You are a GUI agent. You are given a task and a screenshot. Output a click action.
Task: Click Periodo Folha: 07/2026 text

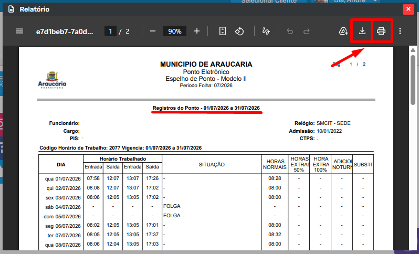[206, 86]
